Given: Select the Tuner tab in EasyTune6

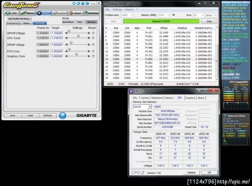Looking at the screenshot, I should coord(44,13).
